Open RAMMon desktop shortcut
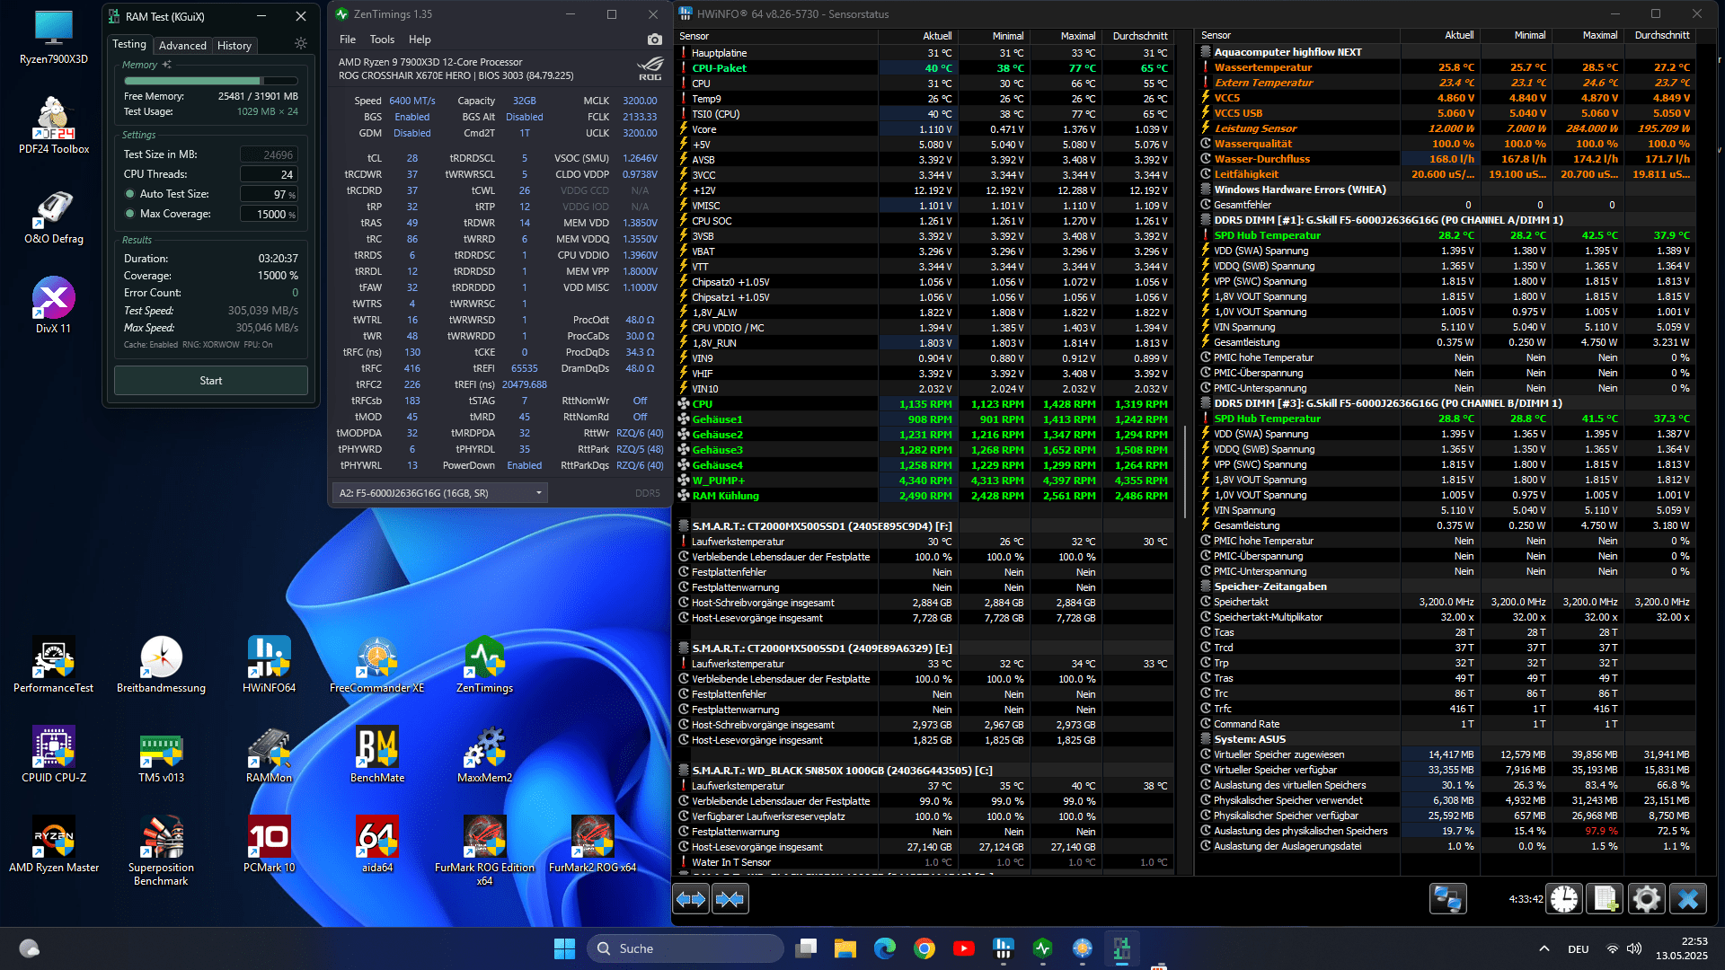The width and height of the screenshot is (1725, 970). [x=270, y=754]
